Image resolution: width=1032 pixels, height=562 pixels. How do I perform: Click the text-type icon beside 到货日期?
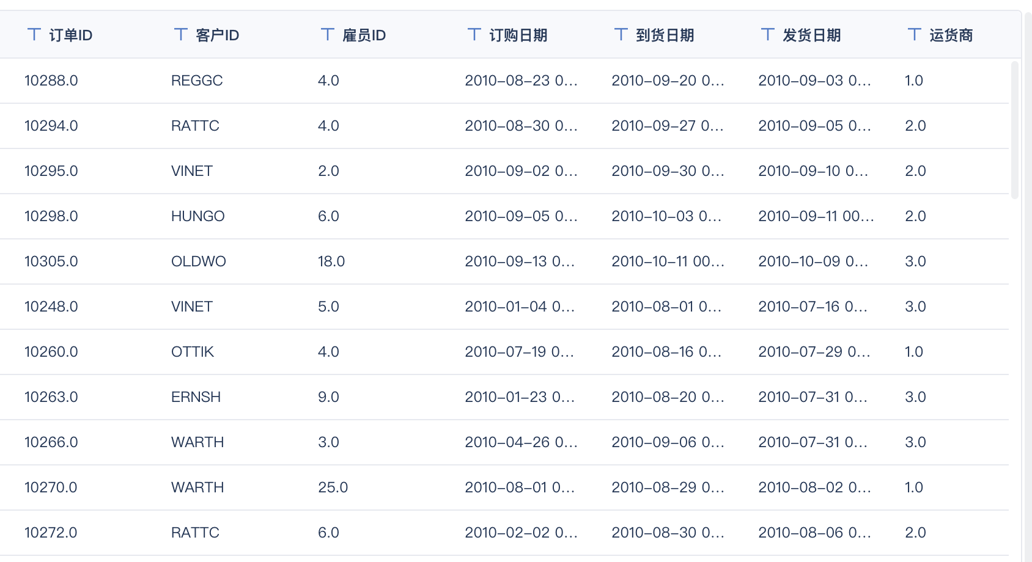621,35
